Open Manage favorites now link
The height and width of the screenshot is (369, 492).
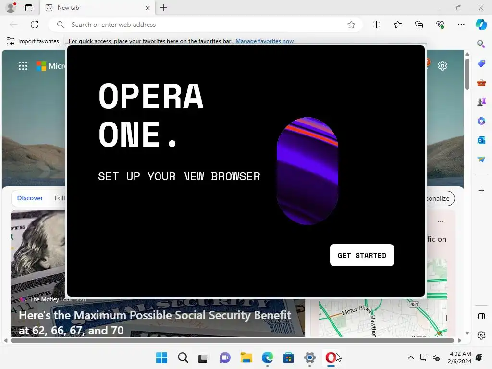265,41
